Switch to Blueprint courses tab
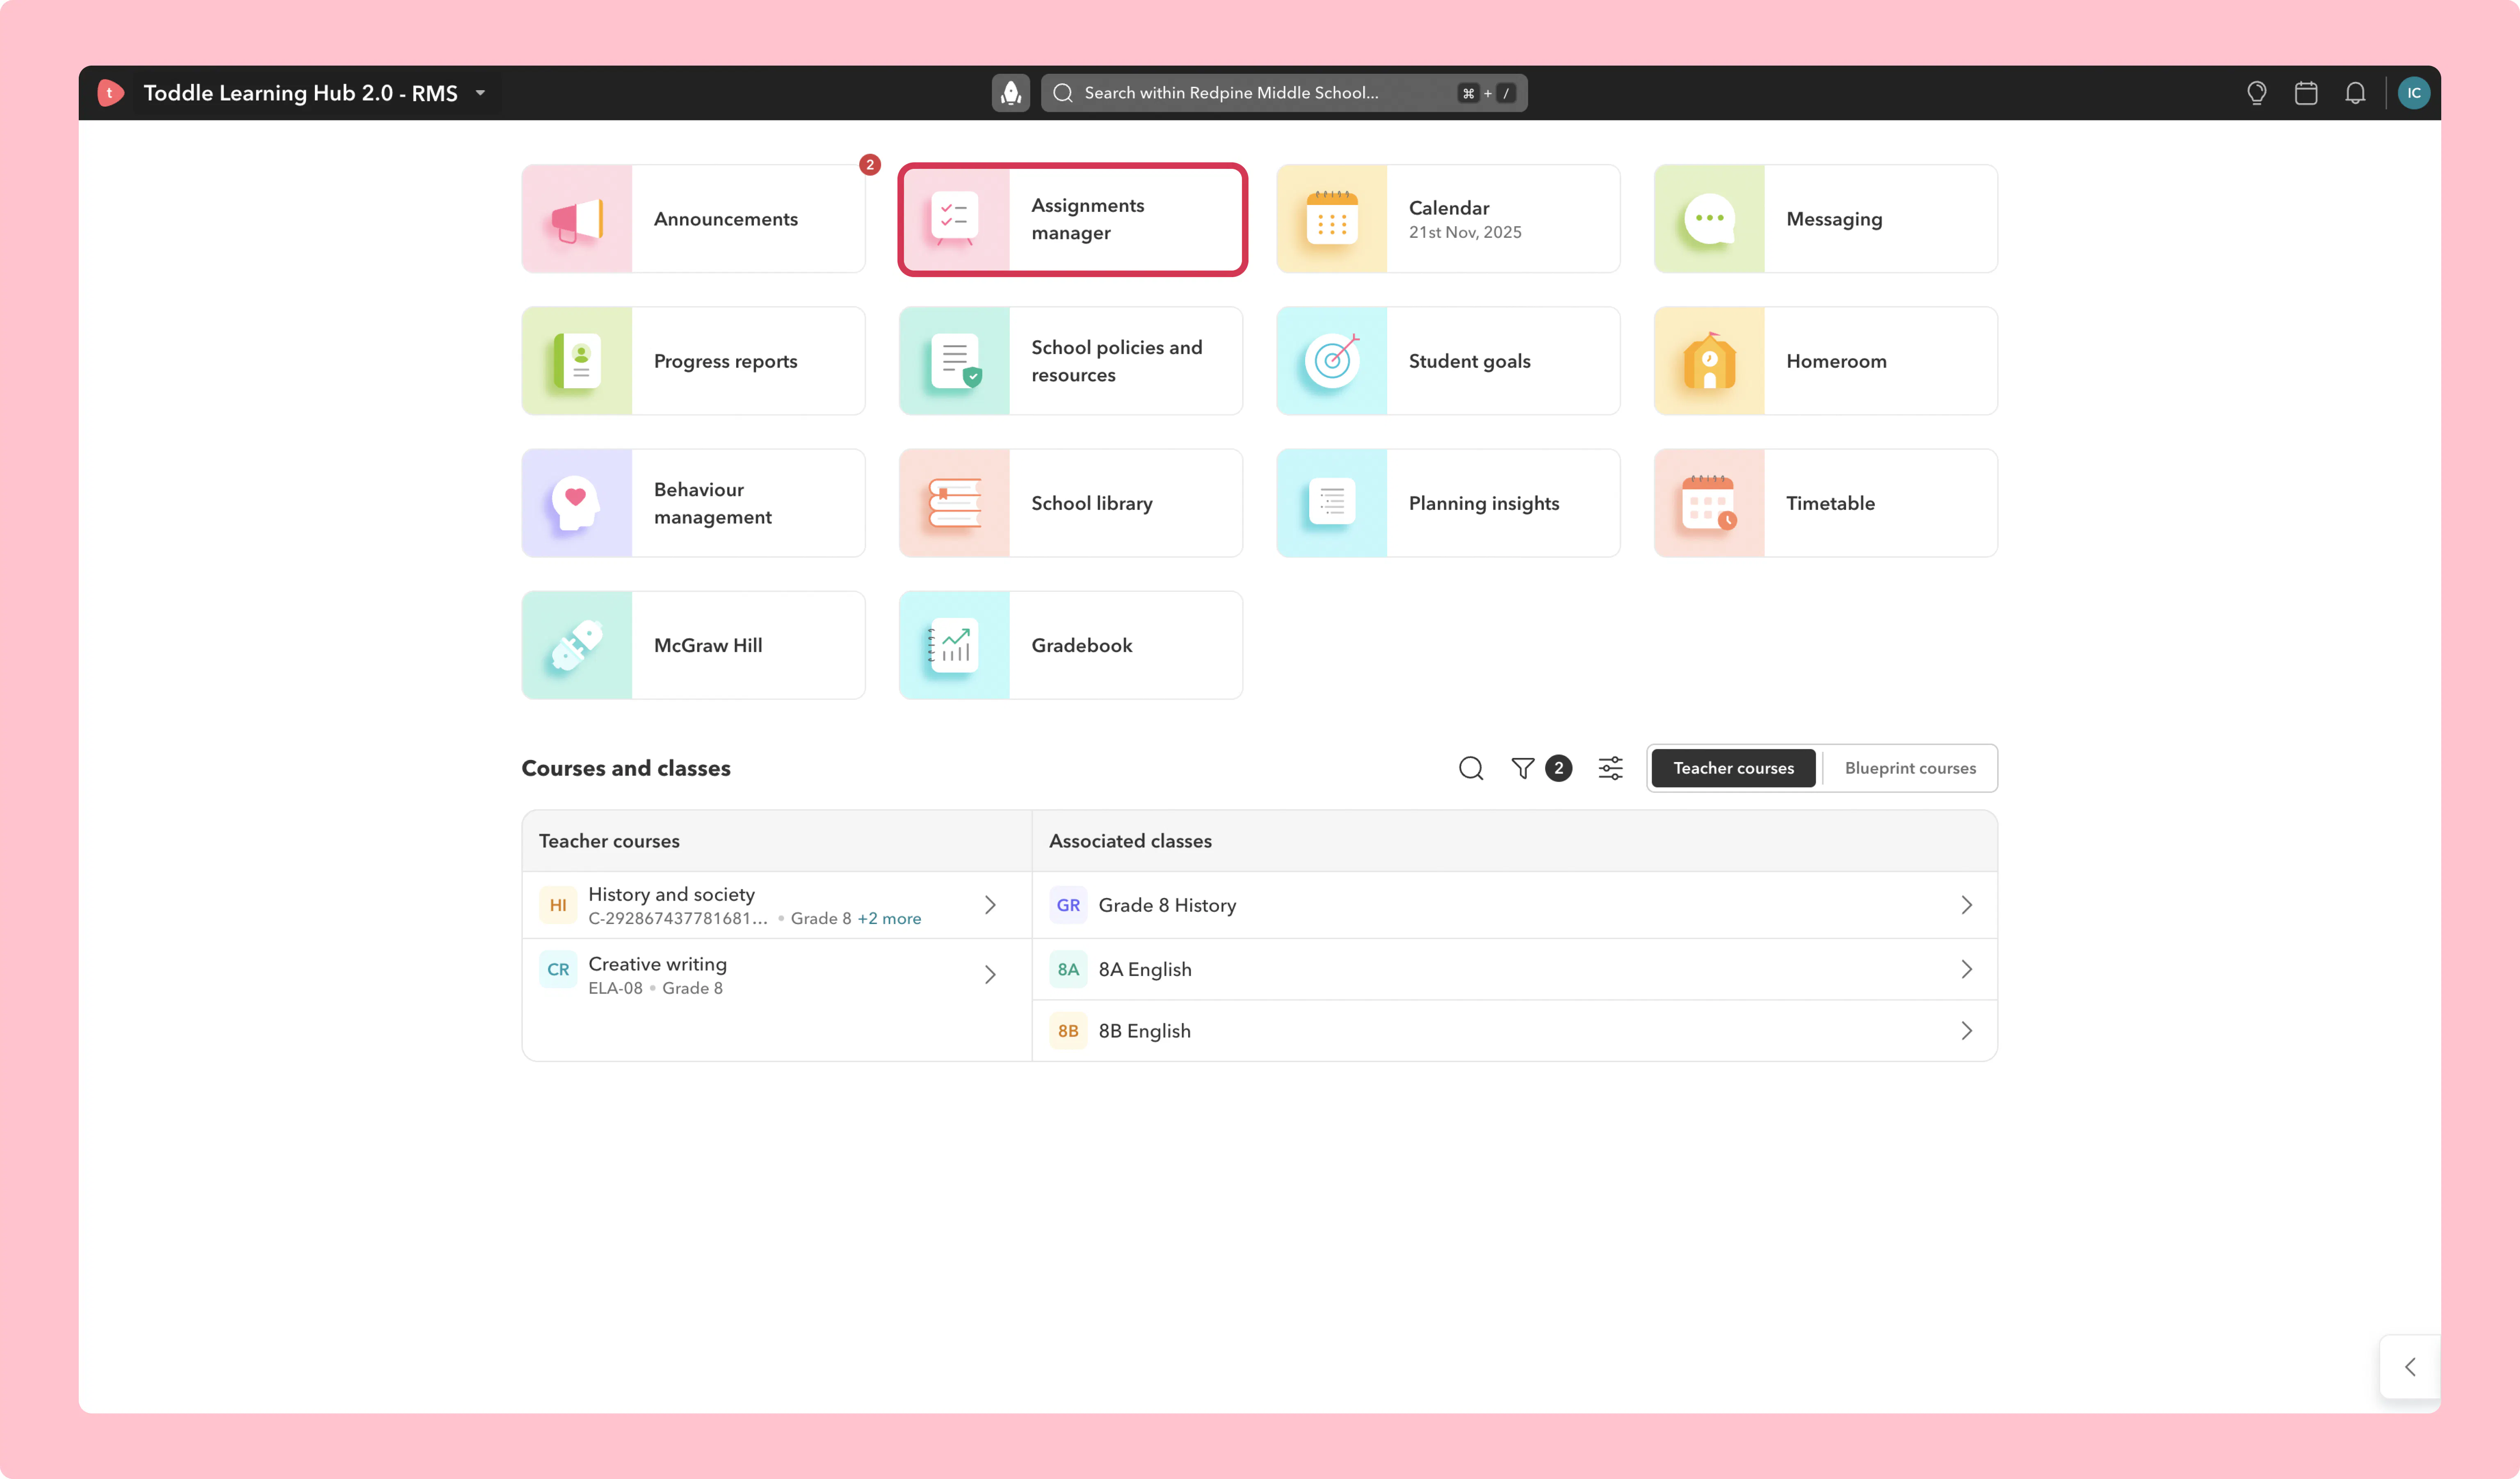Viewport: 2520px width, 1479px height. click(x=1910, y=769)
